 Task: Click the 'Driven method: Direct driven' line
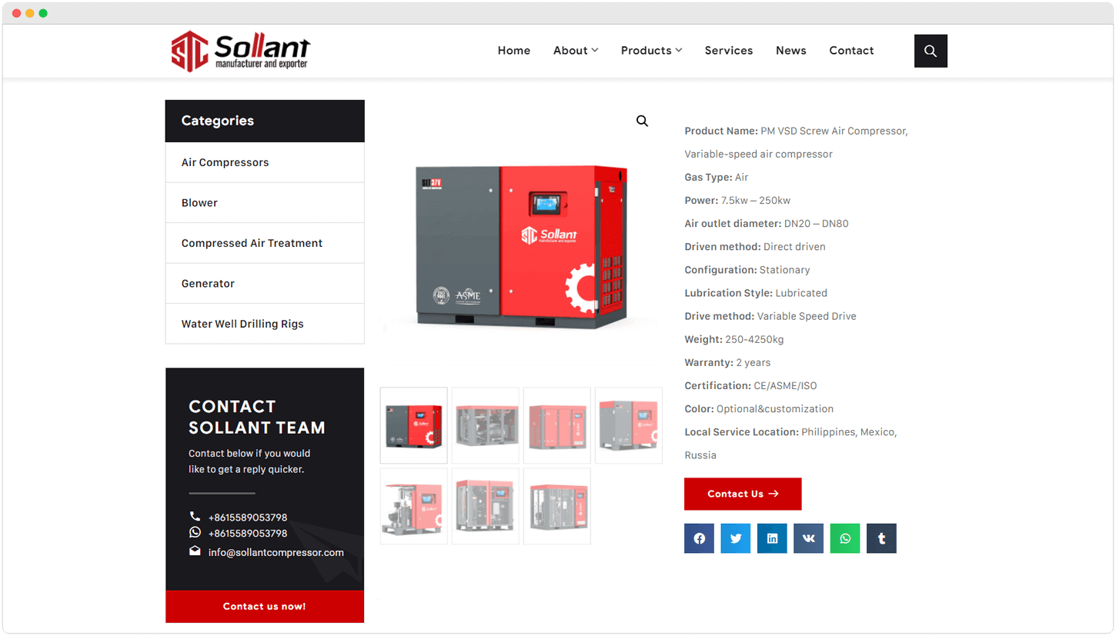[755, 247]
